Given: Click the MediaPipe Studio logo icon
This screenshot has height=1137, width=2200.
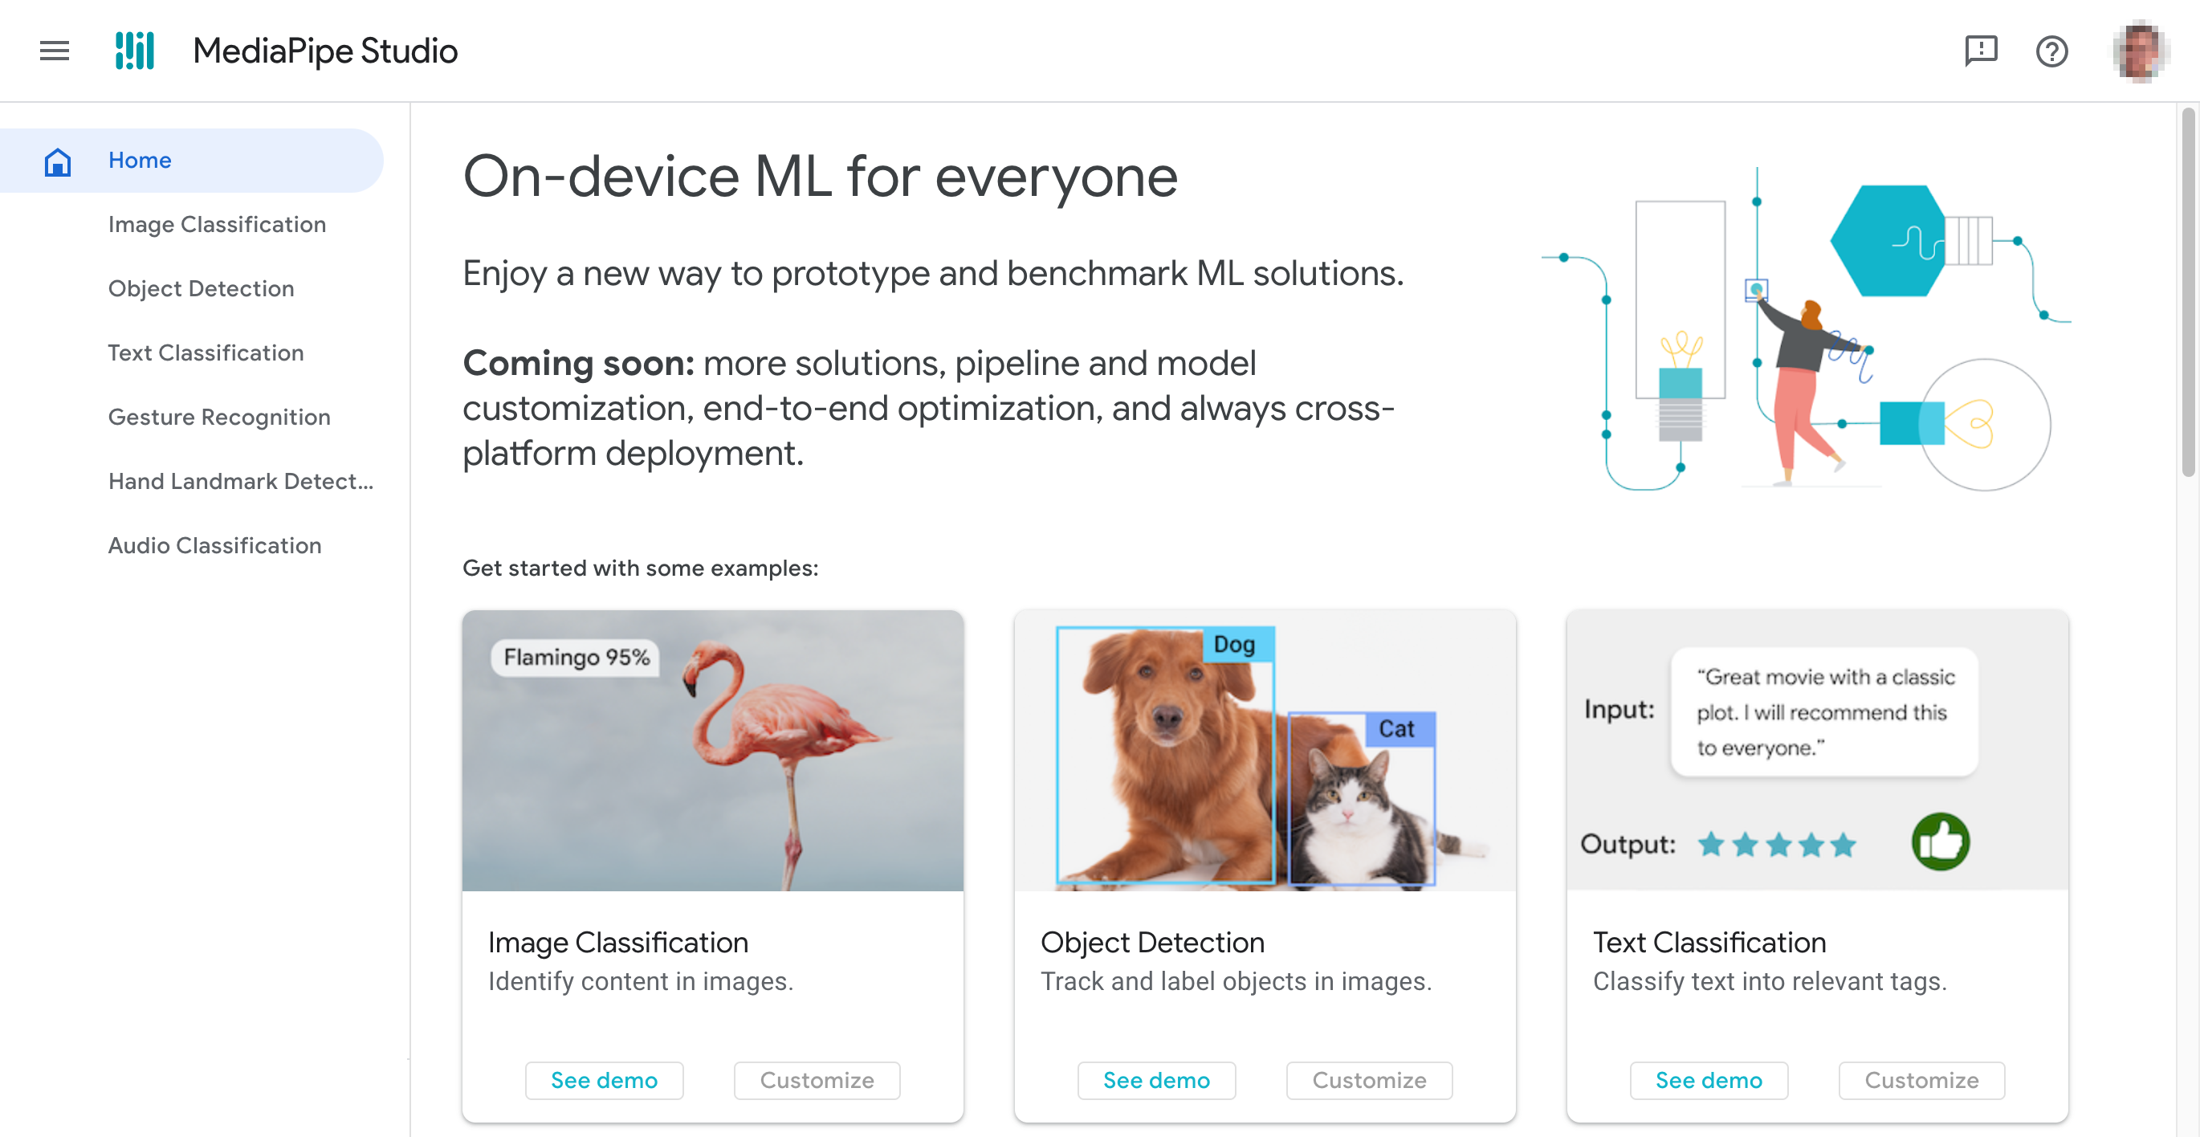Looking at the screenshot, I should click(136, 49).
